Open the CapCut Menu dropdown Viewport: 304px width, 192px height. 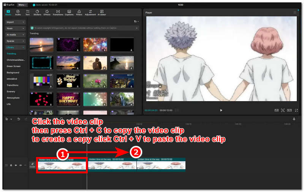pos(23,5)
